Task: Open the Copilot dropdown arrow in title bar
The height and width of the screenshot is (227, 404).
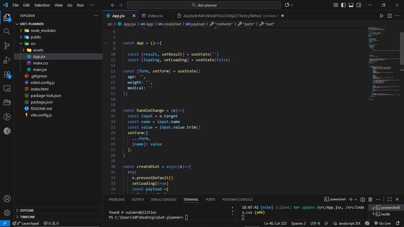Action: [292, 5]
